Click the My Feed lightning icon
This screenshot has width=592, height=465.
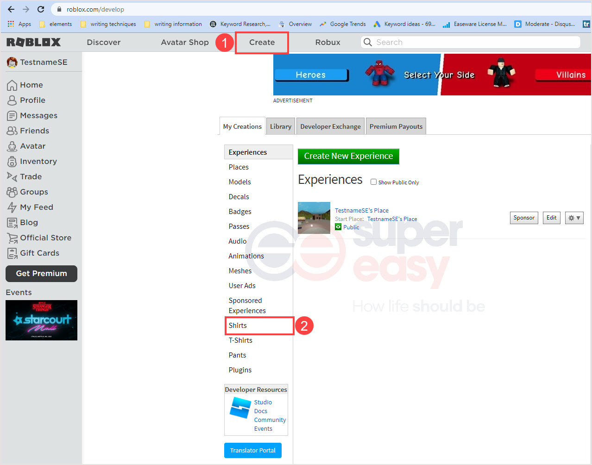[12, 207]
